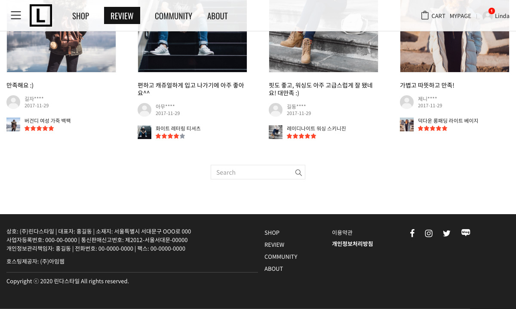Click the Linda username in header
The image size is (516, 309).
coord(502,16)
